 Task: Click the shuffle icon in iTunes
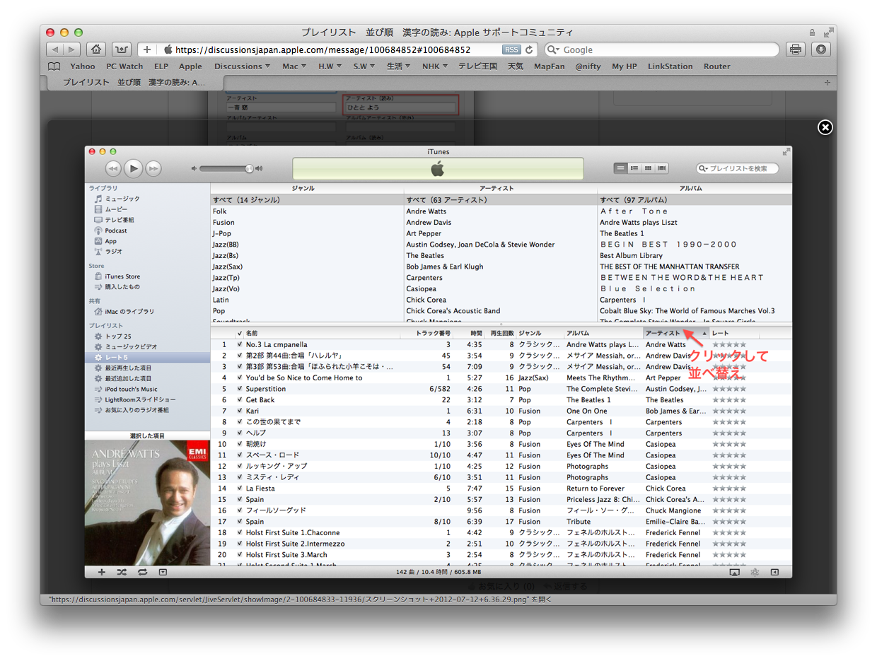pos(122,572)
